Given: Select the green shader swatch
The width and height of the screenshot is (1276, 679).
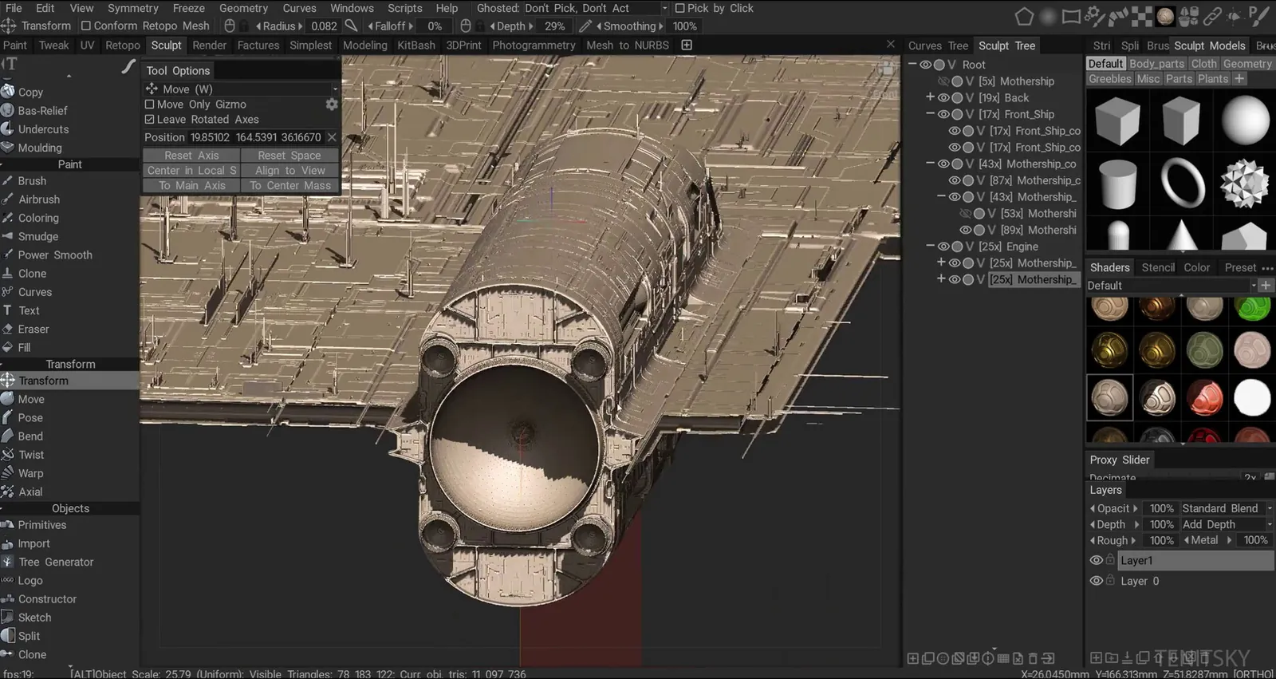Looking at the screenshot, I should tap(1252, 308).
